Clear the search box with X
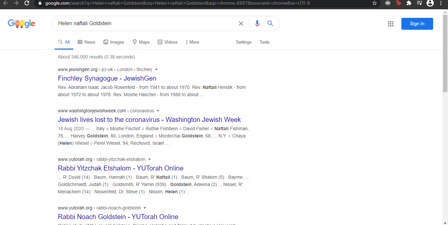This screenshot has width=448, height=225. 241,23
